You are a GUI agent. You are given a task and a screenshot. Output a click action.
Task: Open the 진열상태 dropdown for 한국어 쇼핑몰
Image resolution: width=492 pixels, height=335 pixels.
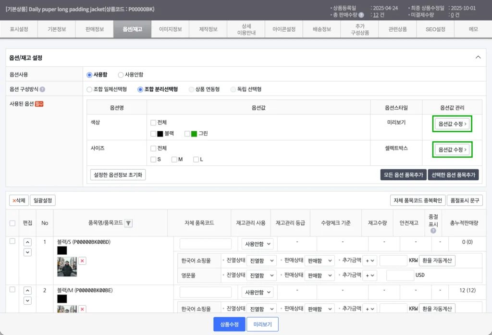point(261,261)
